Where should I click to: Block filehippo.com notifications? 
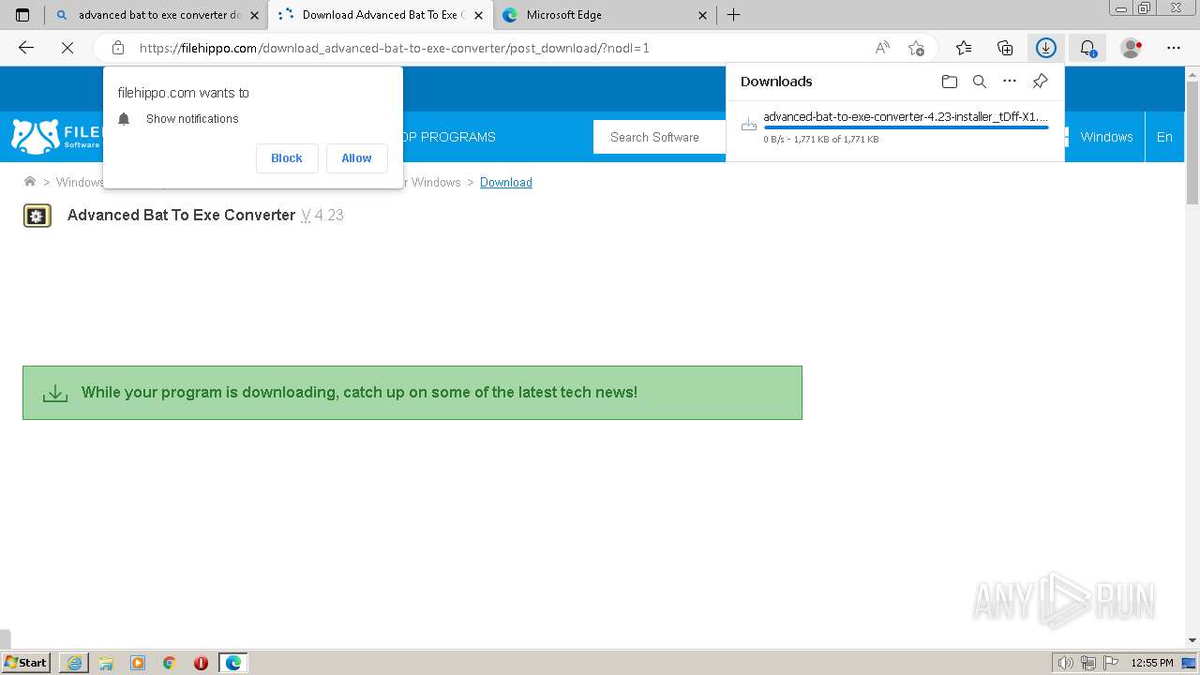(287, 158)
